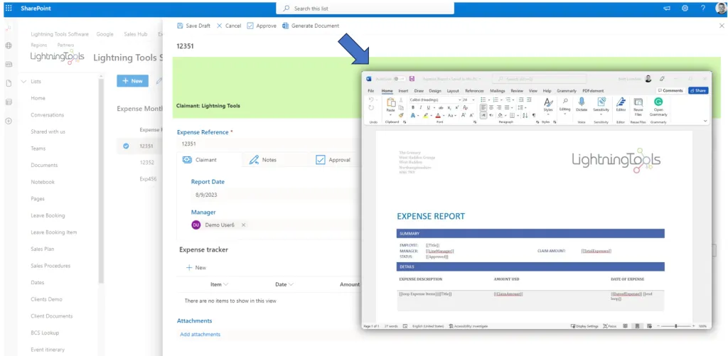Collapse the Lists navigation section
The height and width of the screenshot is (356, 728).
[x=23, y=82]
